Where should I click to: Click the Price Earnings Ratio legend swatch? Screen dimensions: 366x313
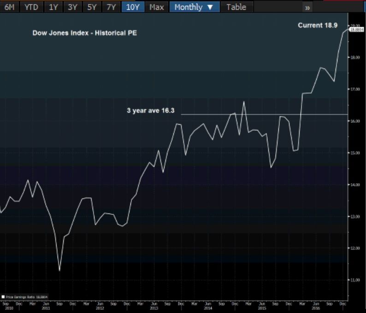point(3,297)
